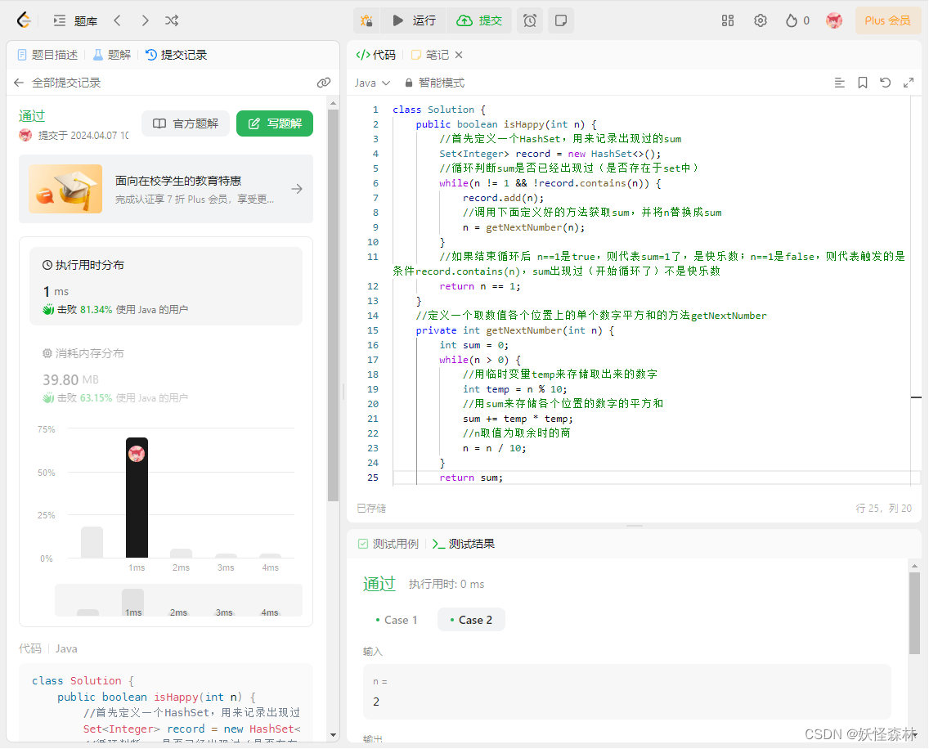The height and width of the screenshot is (749, 929).
Task: Switch to 代码 editor tab
Action: coord(375,55)
